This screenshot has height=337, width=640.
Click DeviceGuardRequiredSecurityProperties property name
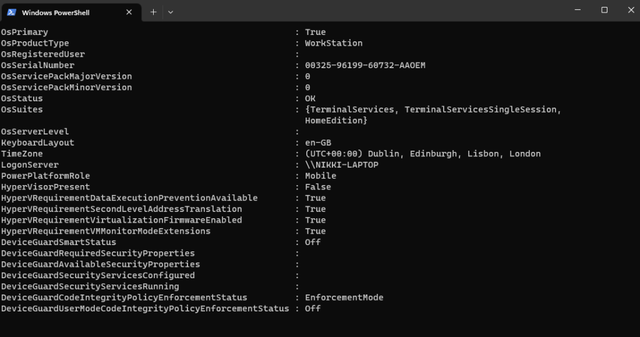click(98, 253)
